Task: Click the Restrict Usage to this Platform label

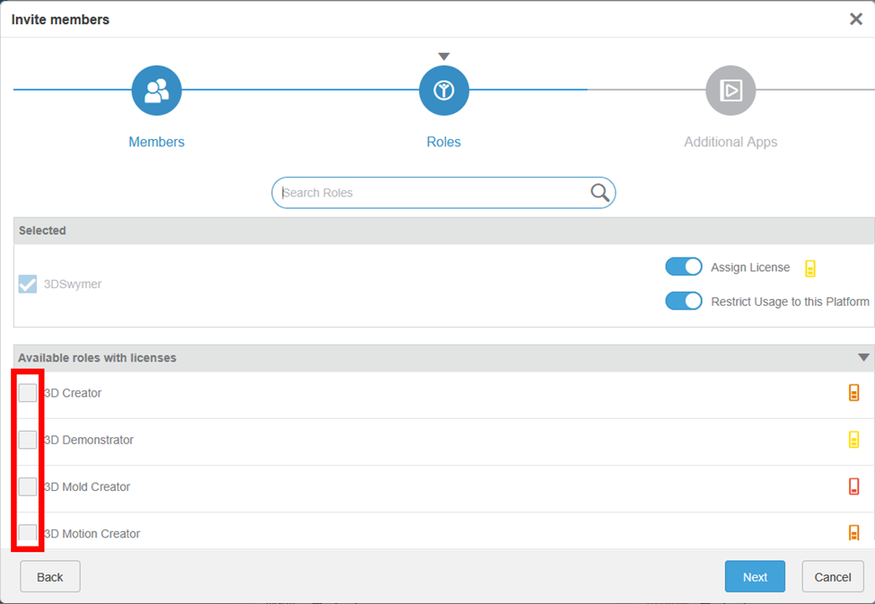Action: [x=790, y=302]
